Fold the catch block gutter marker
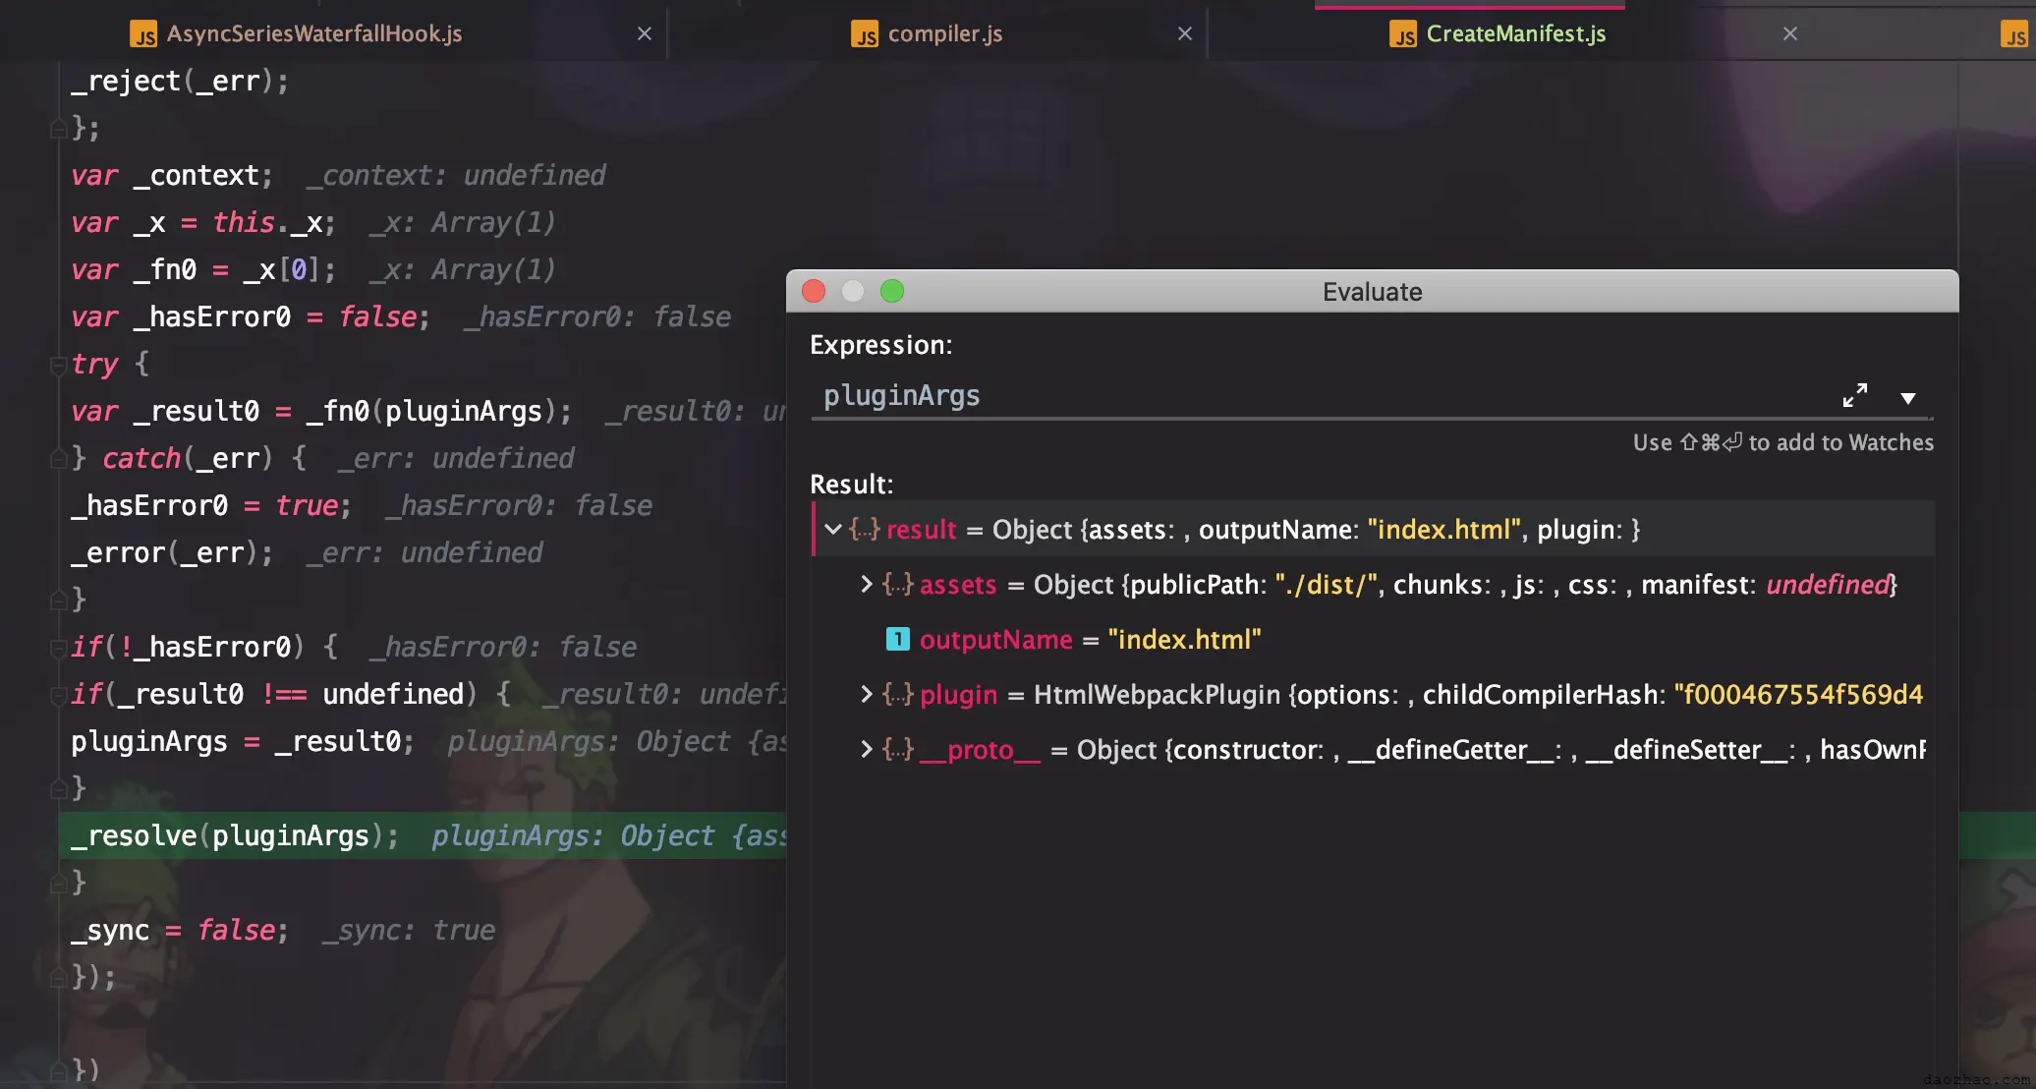This screenshot has height=1089, width=2036. coord(58,459)
